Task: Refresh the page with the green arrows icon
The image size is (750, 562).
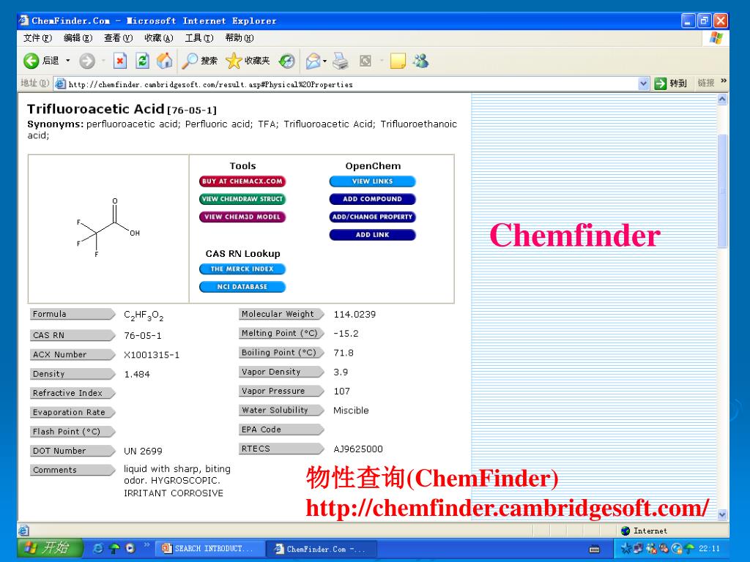Action: (142, 61)
